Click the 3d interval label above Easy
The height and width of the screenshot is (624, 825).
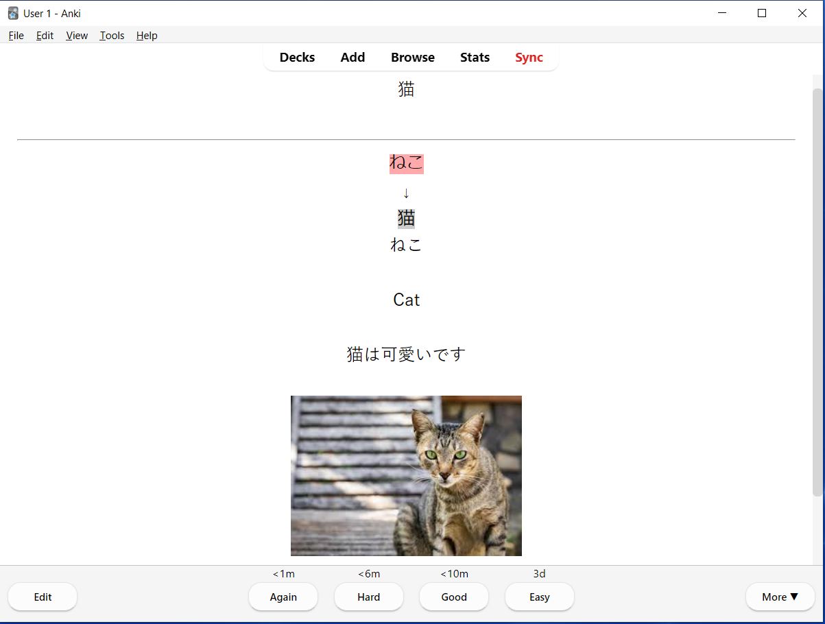click(x=540, y=574)
